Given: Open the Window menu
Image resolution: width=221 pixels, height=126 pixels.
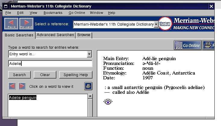Looking at the screenshot, I should tap(97, 13).
